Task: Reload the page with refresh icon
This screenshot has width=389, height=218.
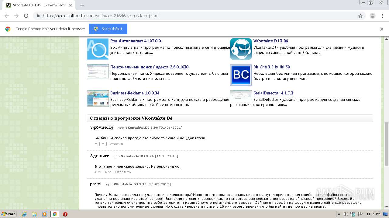Action: pos(26,16)
